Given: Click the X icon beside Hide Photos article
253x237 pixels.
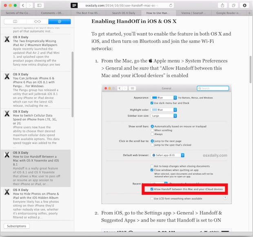Looking at the screenshot, I should (x=7, y=192).
